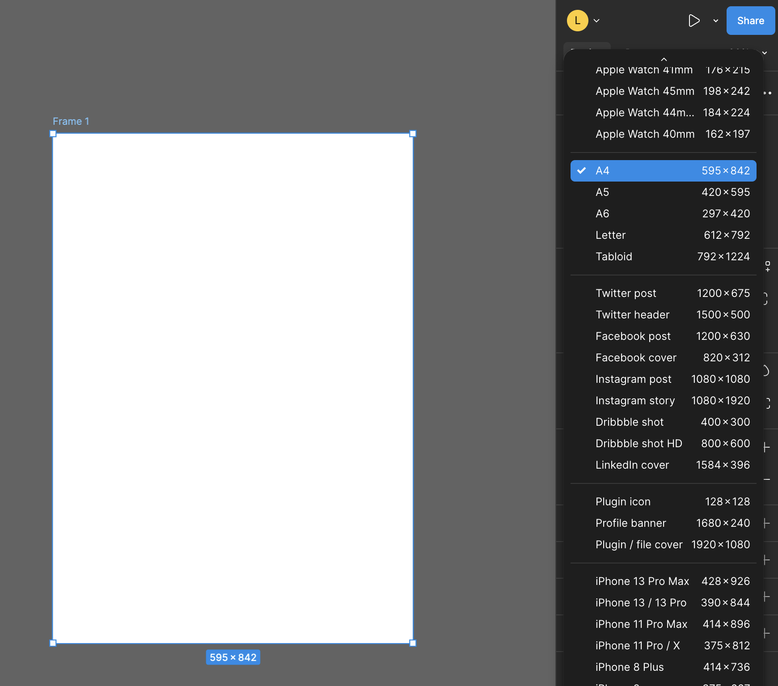778x686 pixels.
Task: Click the Share button
Action: tap(750, 21)
